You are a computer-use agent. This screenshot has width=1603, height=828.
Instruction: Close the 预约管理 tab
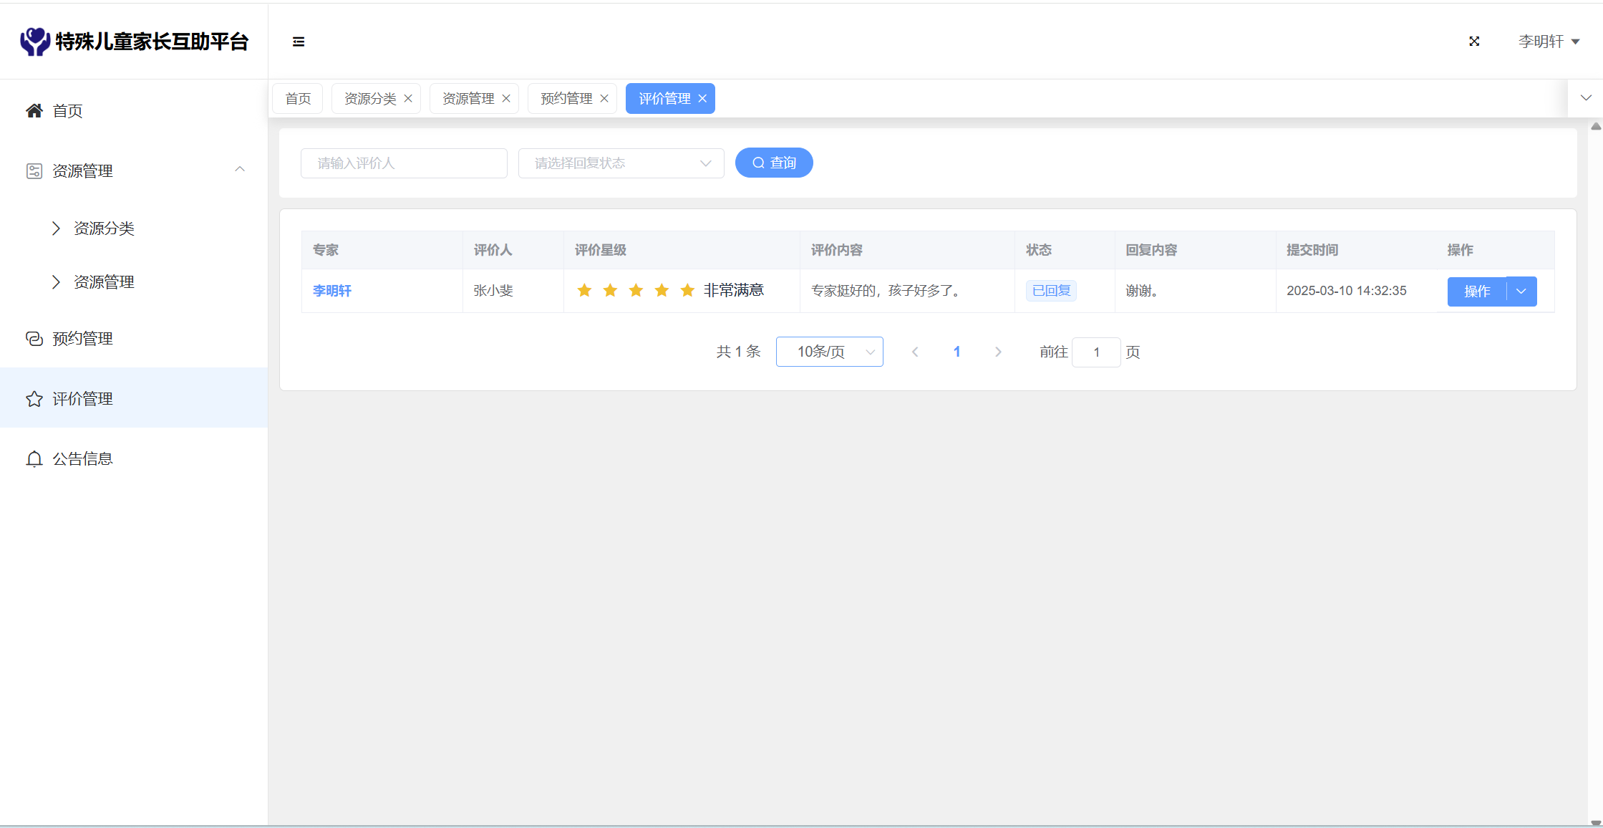pyautogui.click(x=604, y=98)
